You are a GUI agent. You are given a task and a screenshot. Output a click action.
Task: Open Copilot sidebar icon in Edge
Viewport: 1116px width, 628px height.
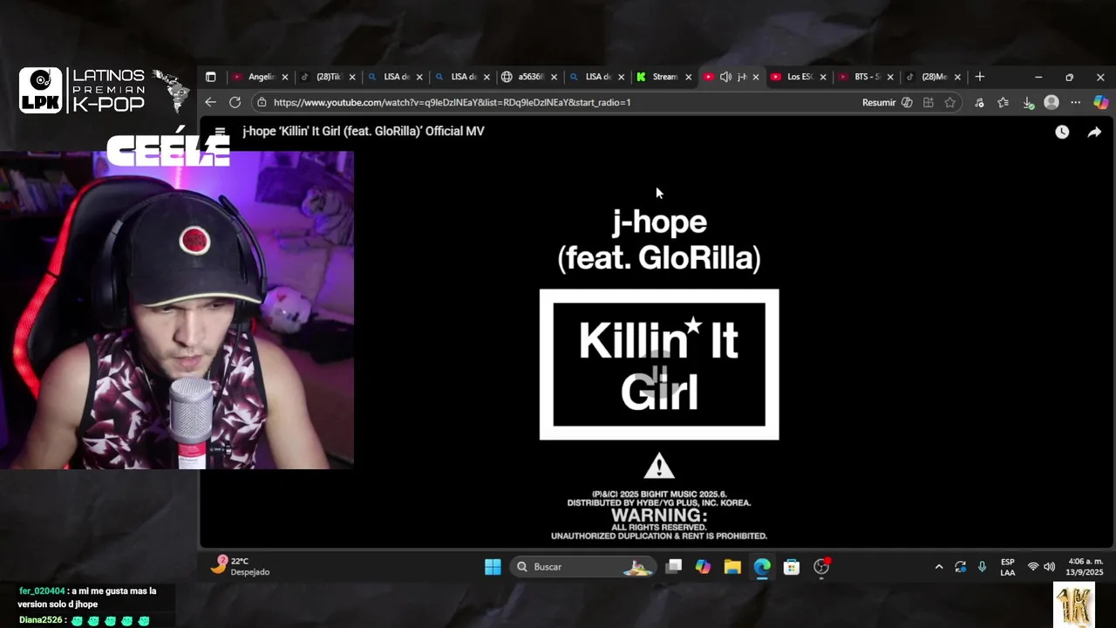pyautogui.click(x=1101, y=102)
